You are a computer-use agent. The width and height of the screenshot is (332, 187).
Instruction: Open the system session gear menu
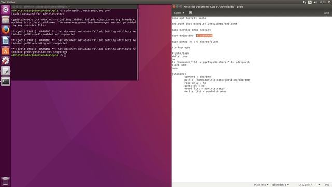click(x=329, y=2)
